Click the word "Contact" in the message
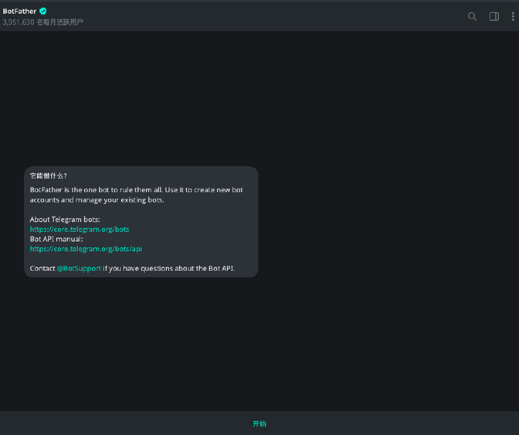The width and height of the screenshot is (519, 435). click(x=42, y=268)
